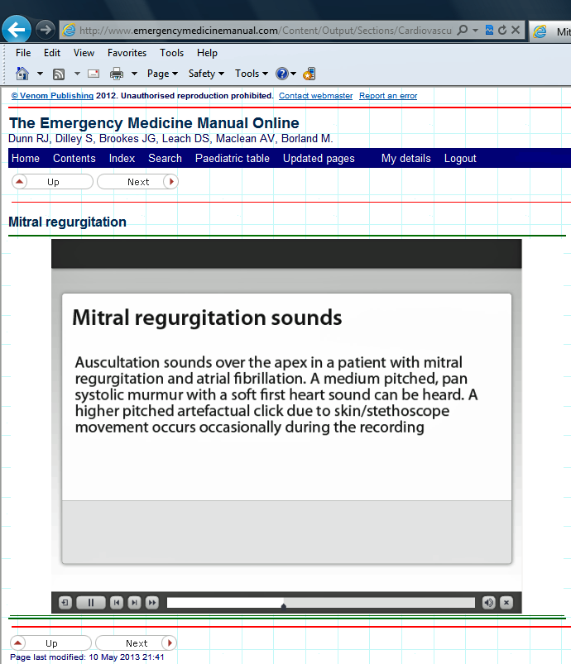
Task: Expand the feeds dropdown arrow
Action: coord(77,74)
